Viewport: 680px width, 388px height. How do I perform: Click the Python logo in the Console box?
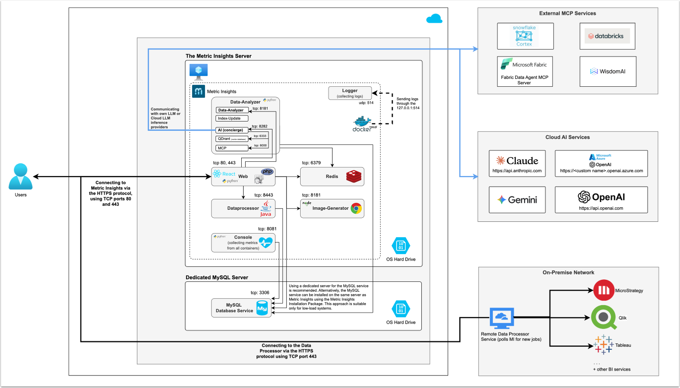pos(218,236)
